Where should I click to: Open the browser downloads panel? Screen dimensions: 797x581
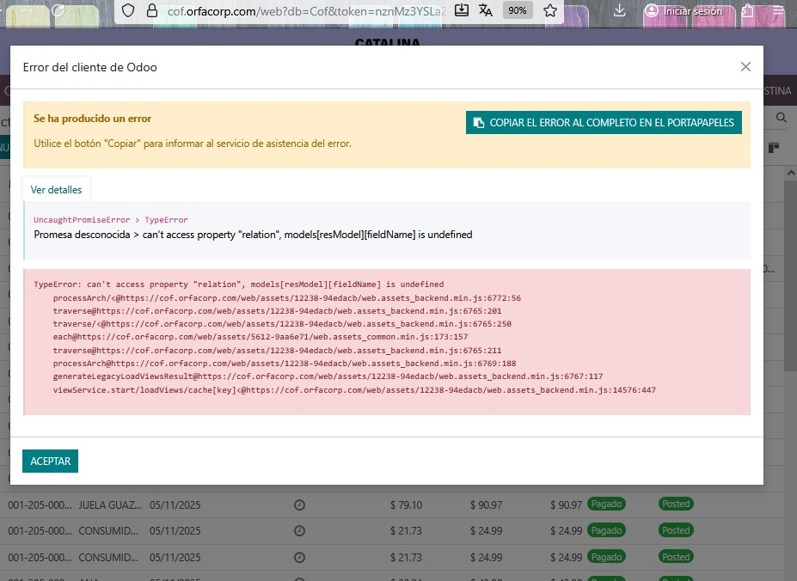tap(620, 11)
